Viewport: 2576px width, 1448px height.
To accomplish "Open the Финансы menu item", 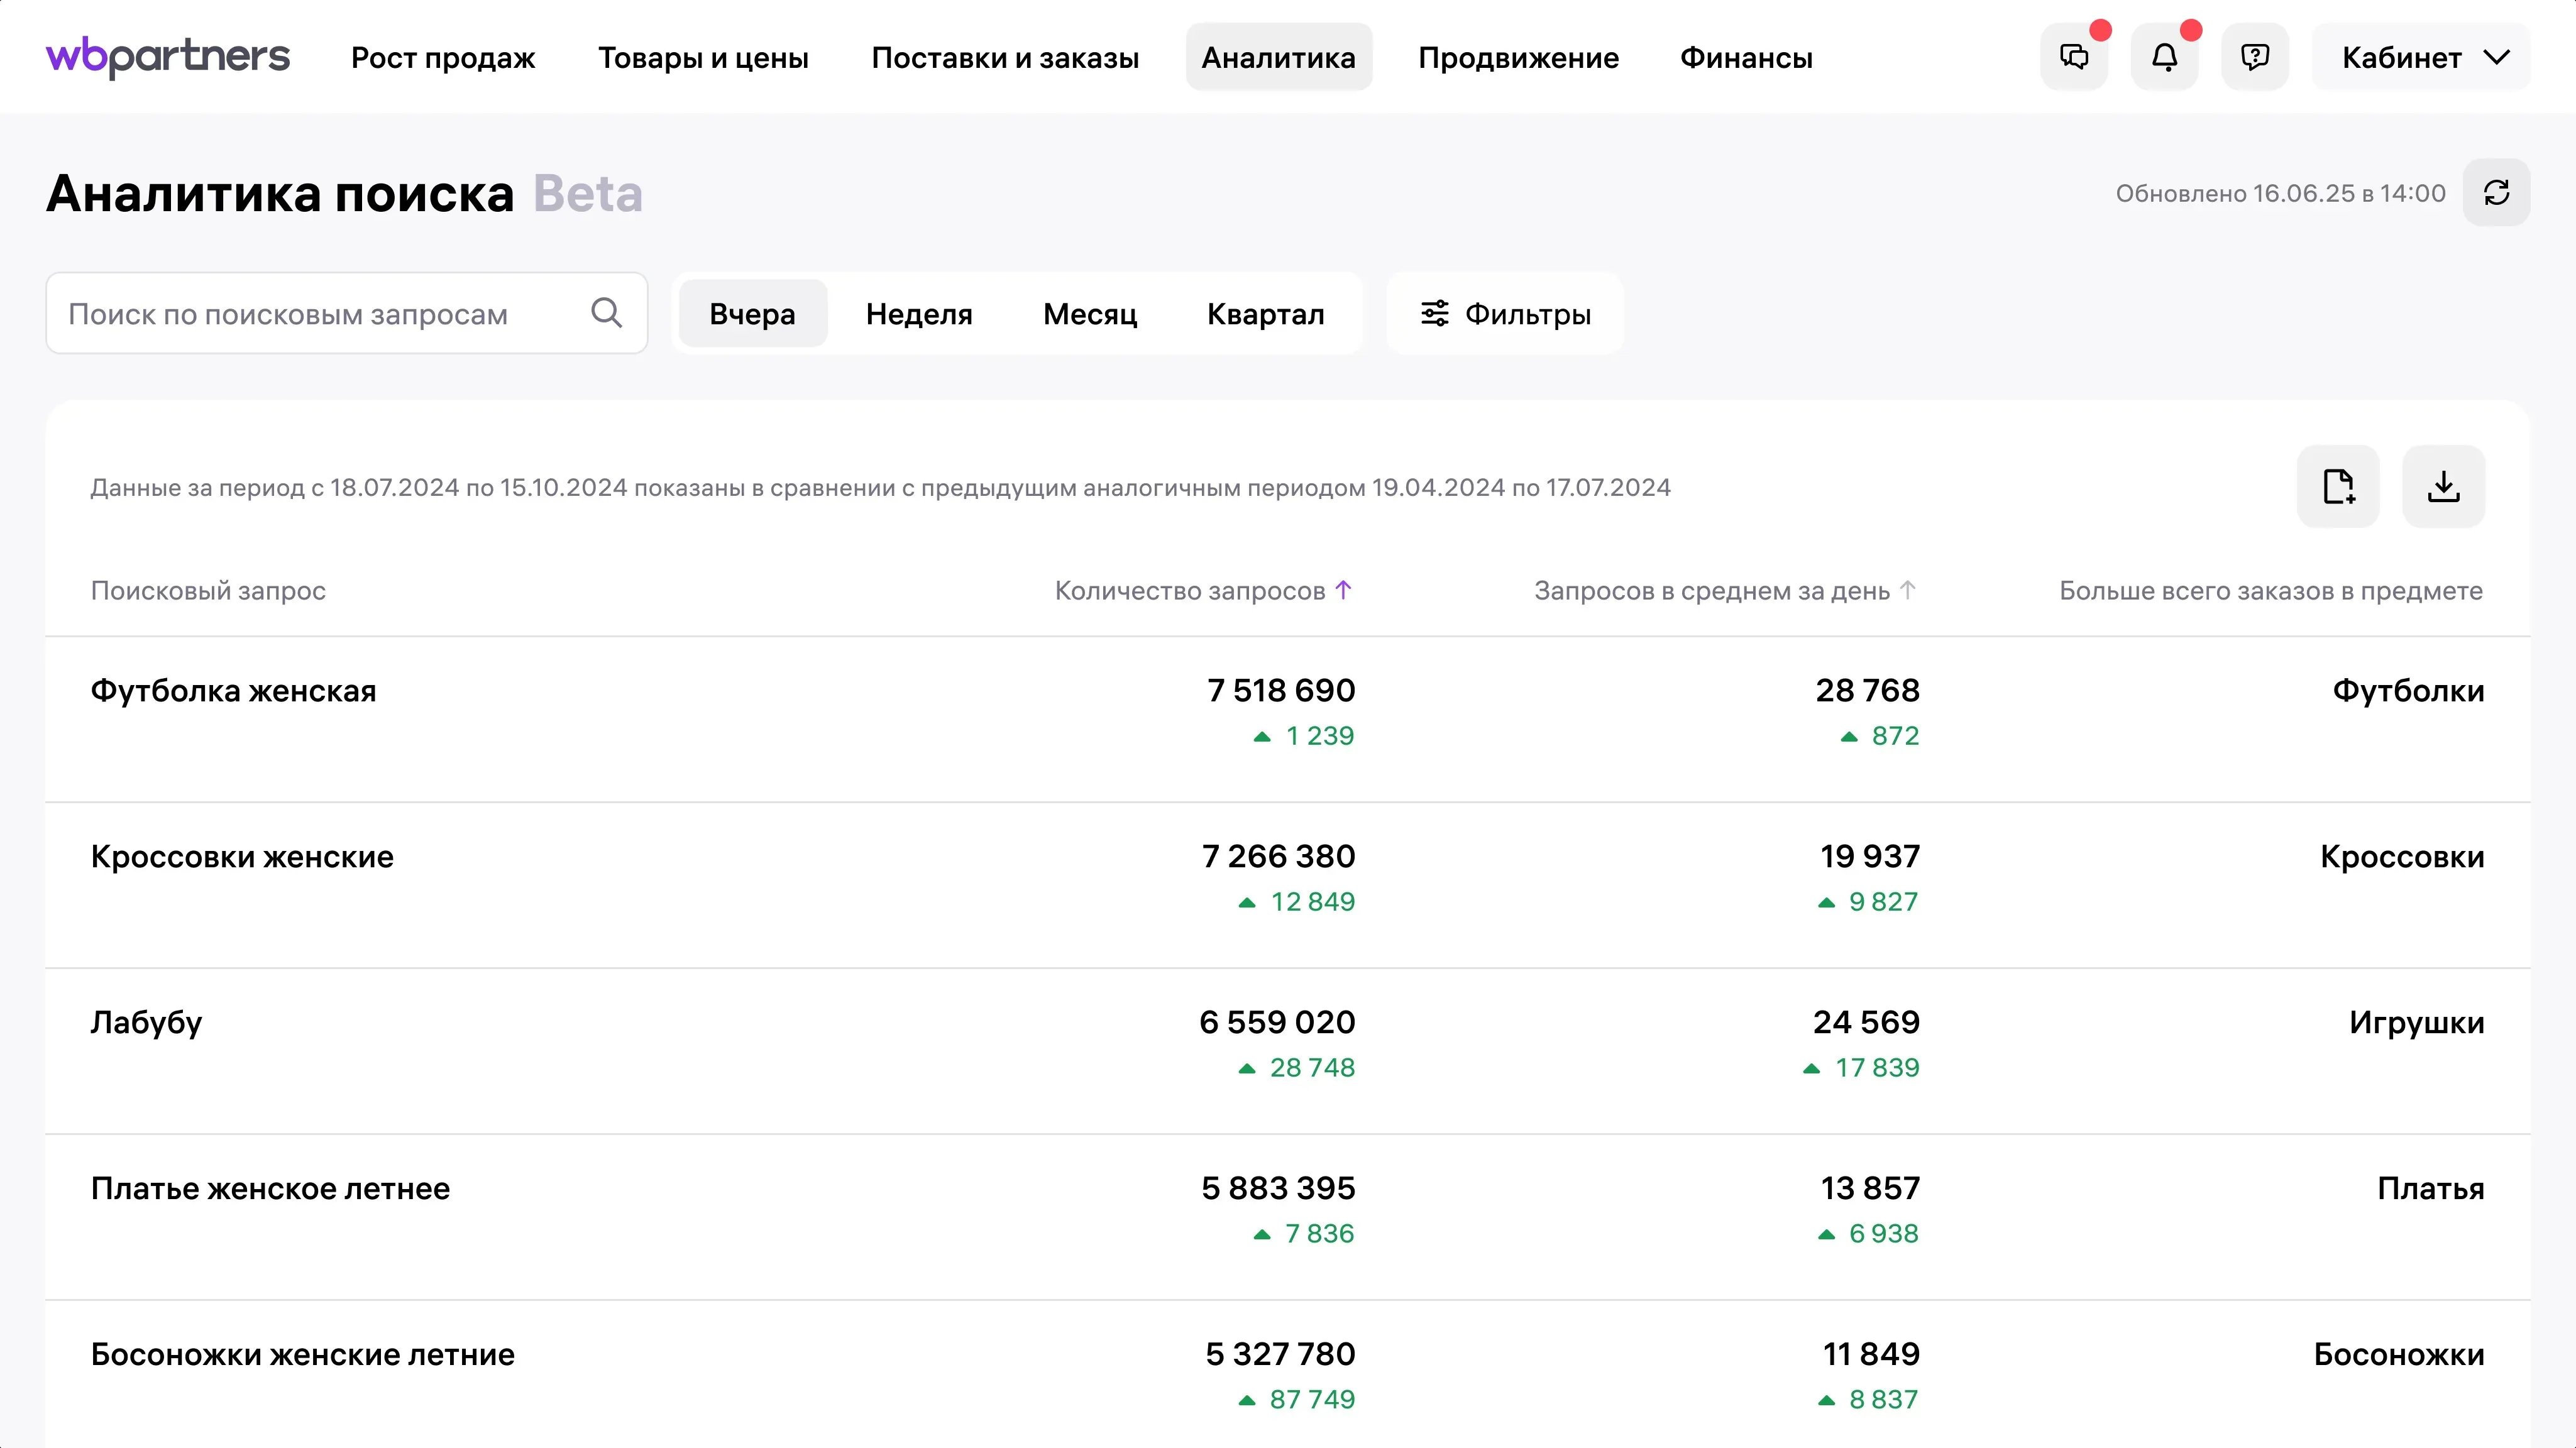I will 1746,57.
